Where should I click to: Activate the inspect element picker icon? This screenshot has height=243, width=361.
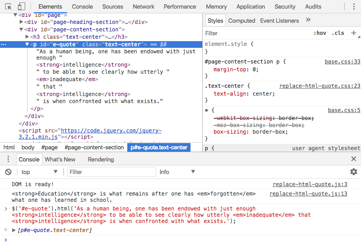pyautogui.click(x=8, y=7)
